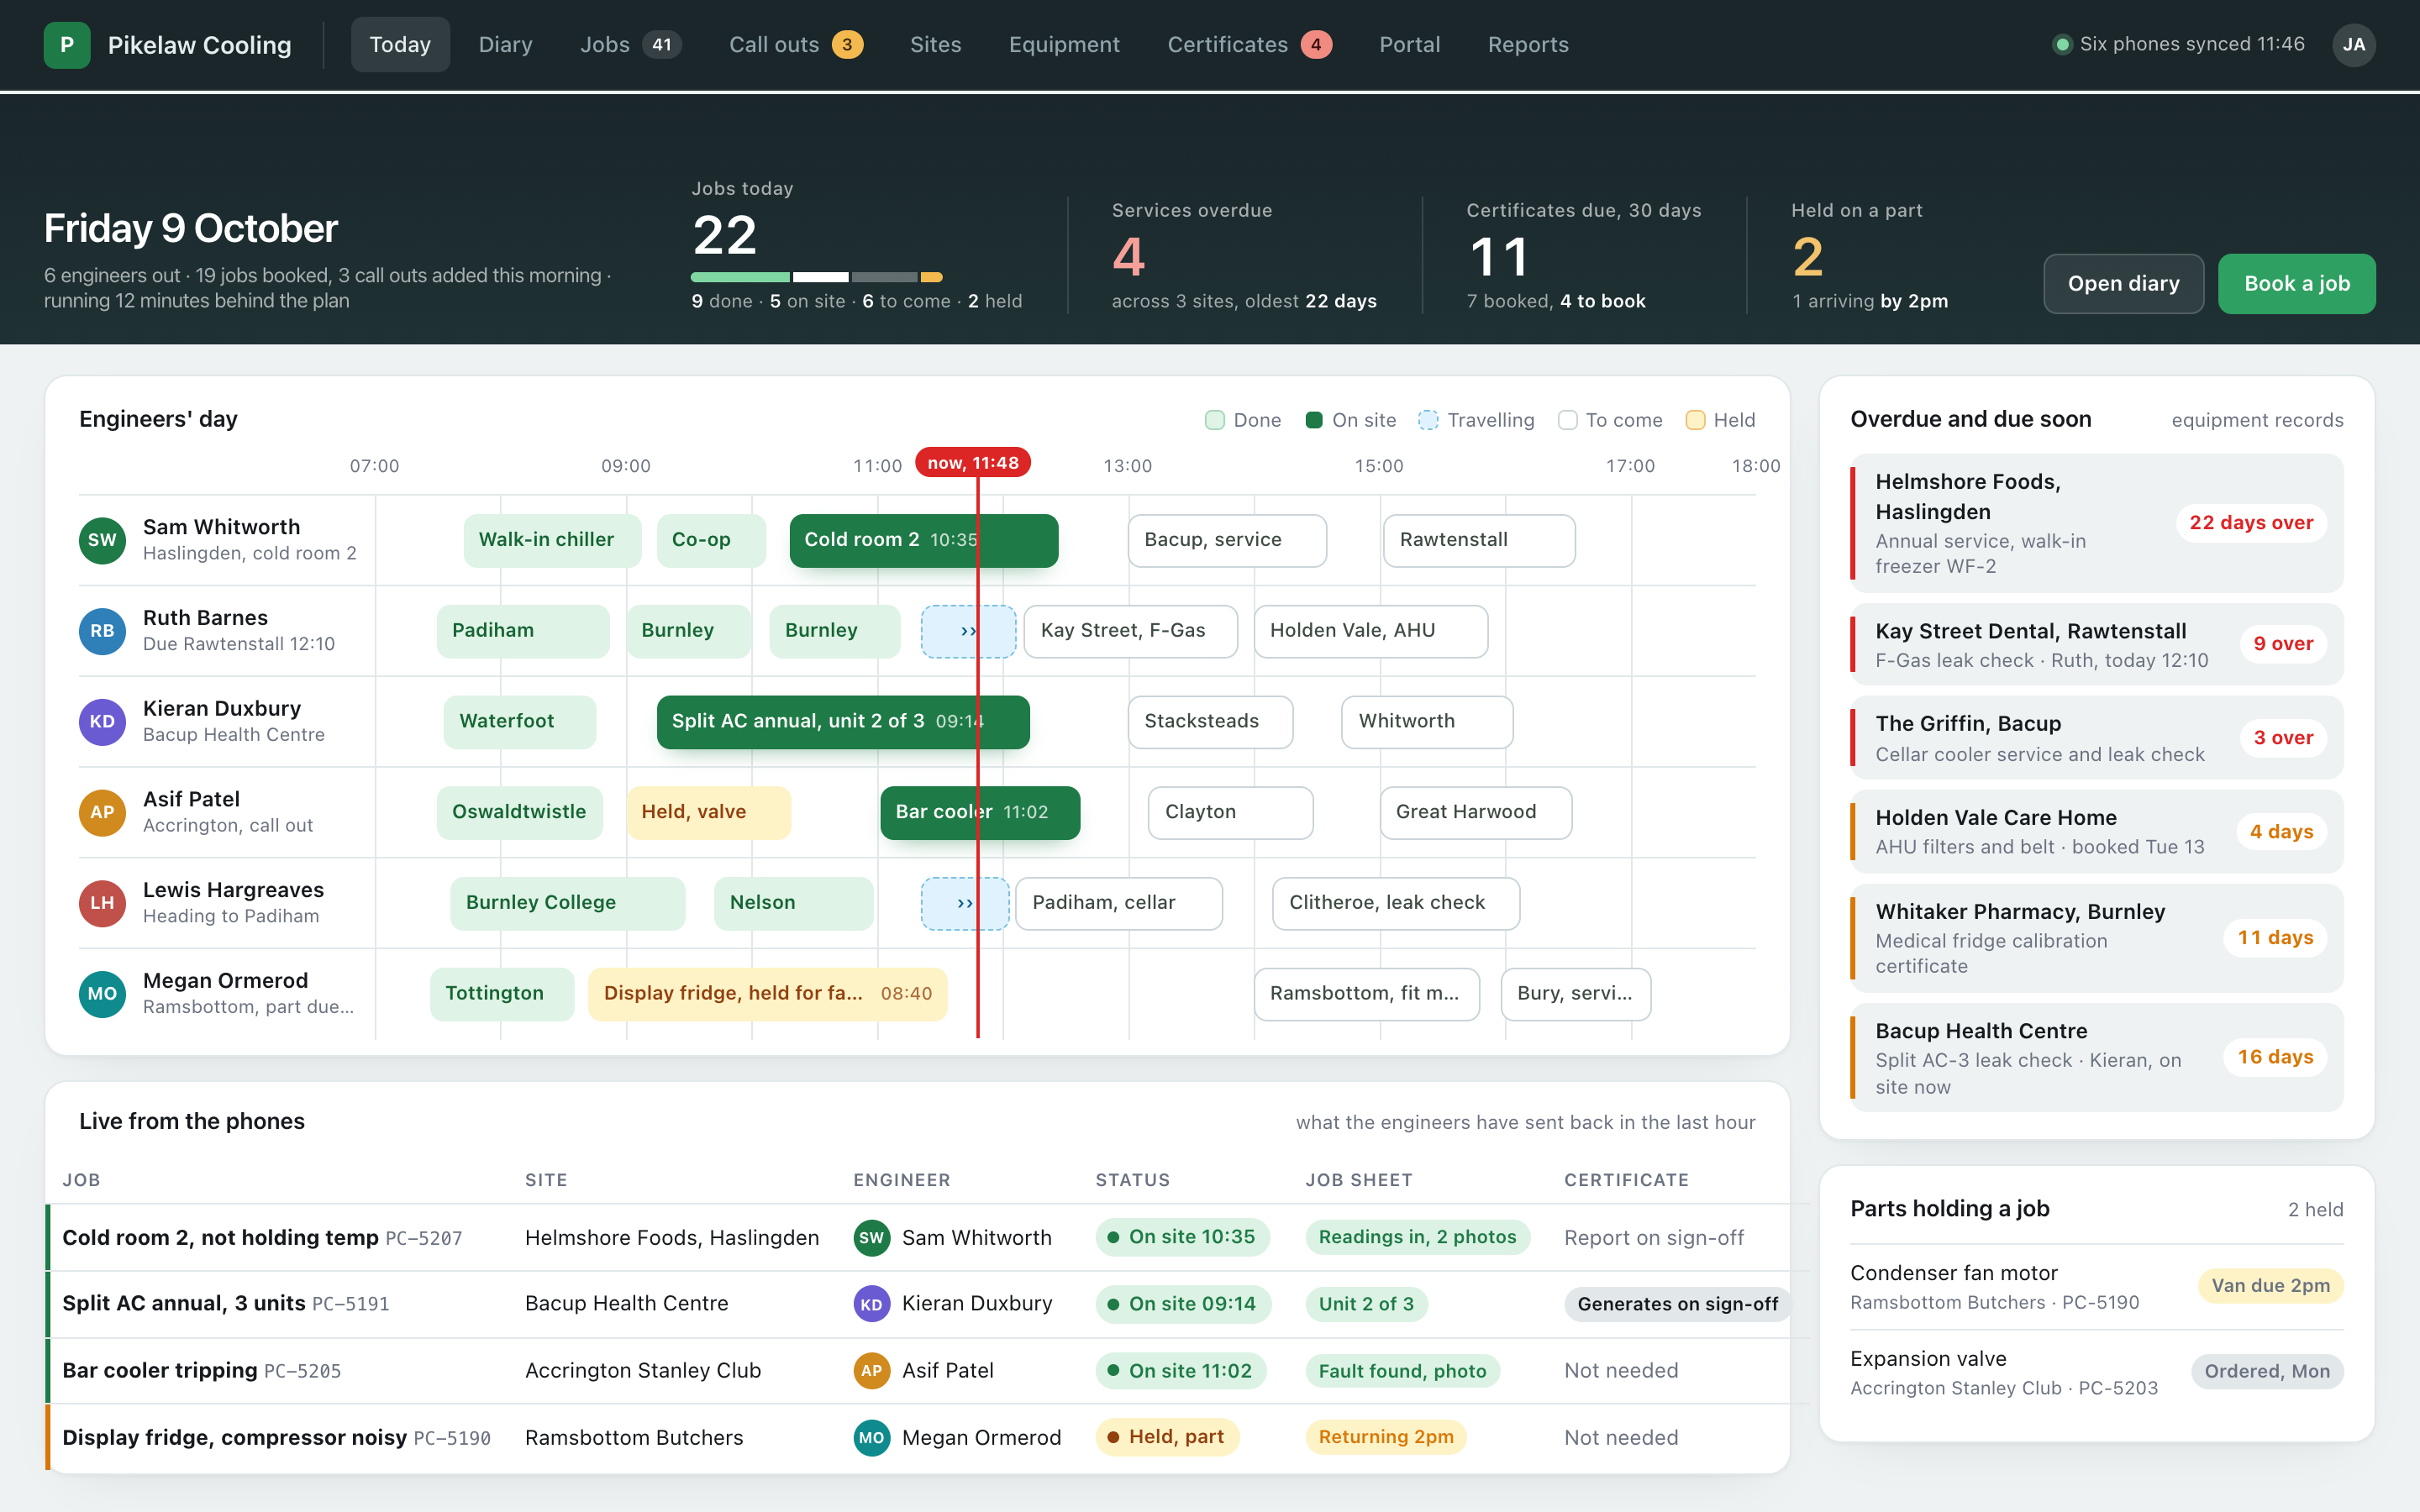Click Ruth Barnes' RB avatar

(102, 631)
